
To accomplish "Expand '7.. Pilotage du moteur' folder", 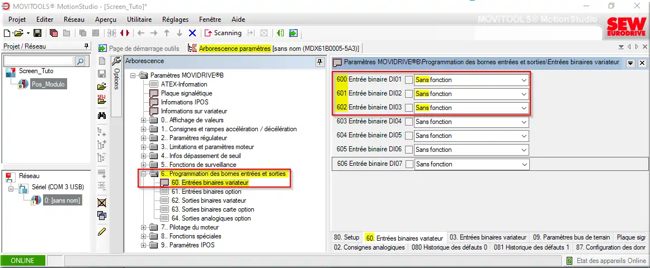I will (144, 227).
